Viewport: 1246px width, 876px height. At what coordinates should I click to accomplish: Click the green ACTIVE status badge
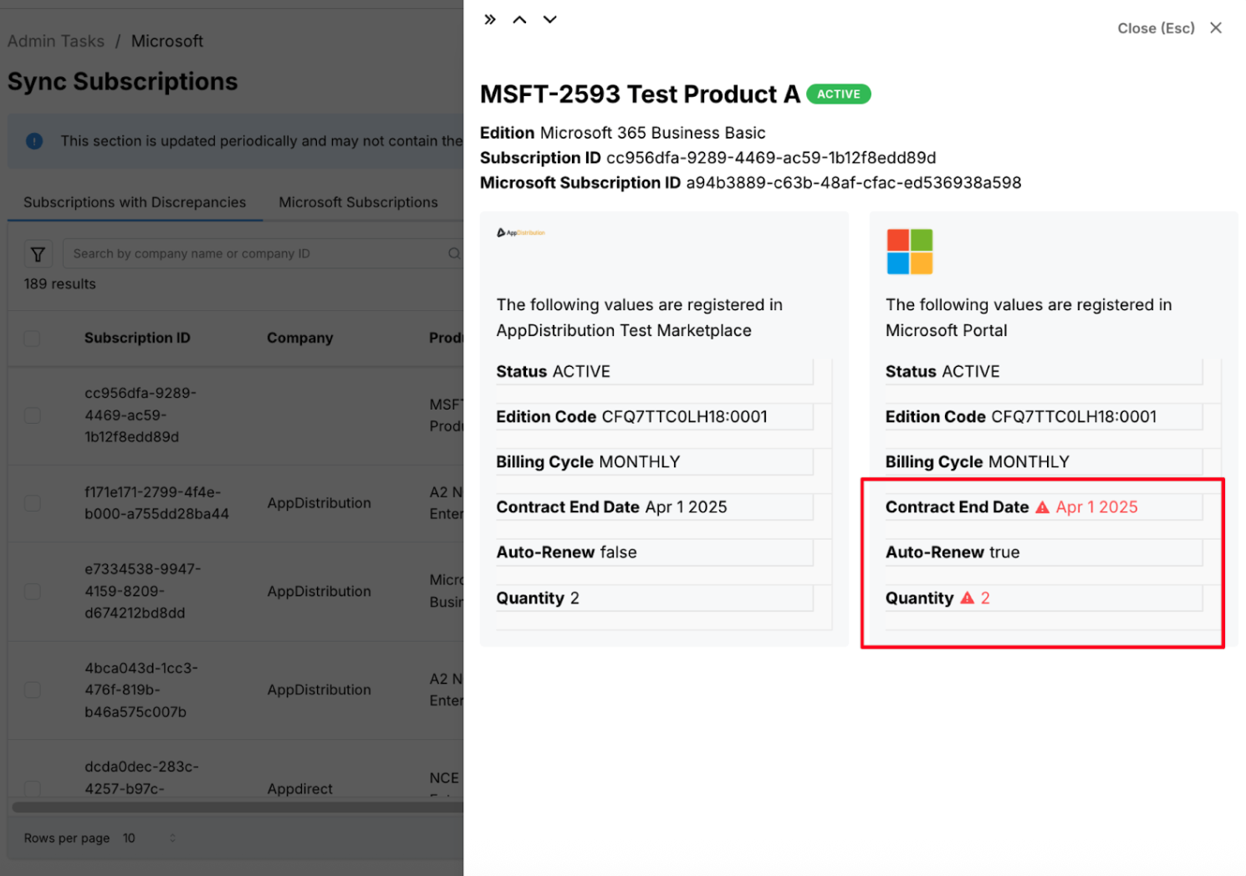pos(839,94)
